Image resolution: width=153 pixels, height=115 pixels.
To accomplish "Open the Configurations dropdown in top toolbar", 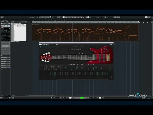I will tap(33, 17).
